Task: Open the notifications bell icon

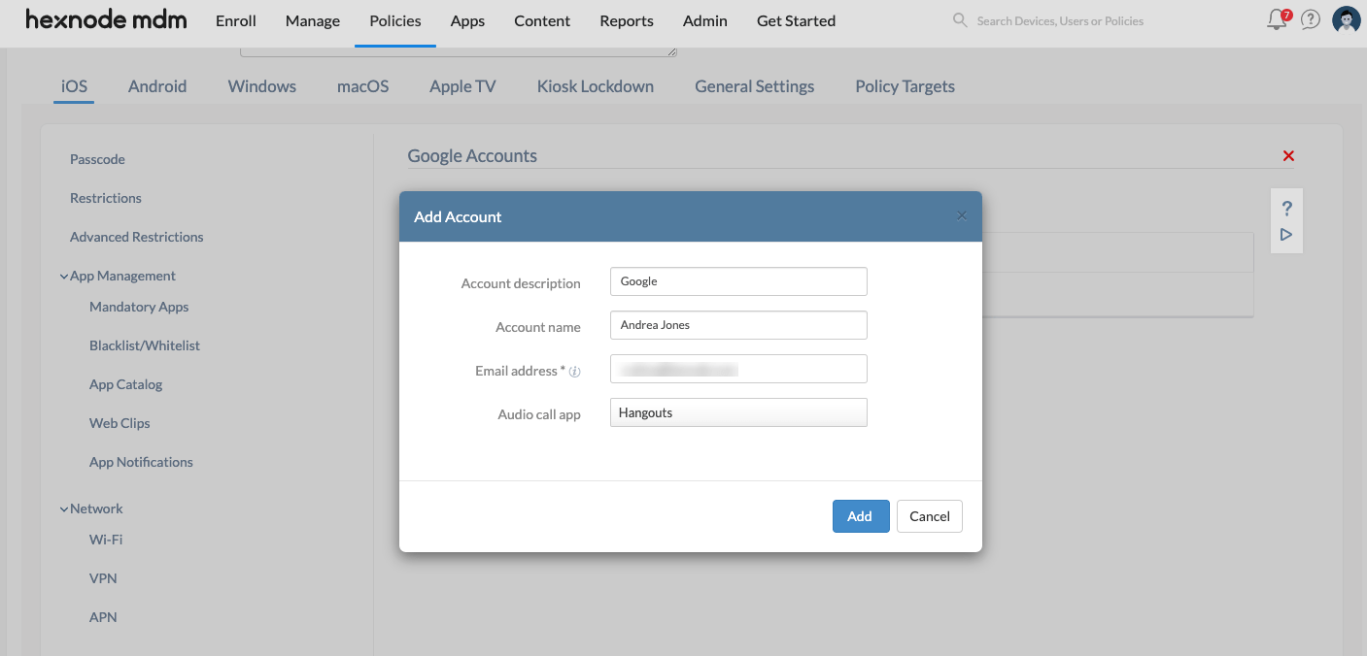Action: point(1276,19)
